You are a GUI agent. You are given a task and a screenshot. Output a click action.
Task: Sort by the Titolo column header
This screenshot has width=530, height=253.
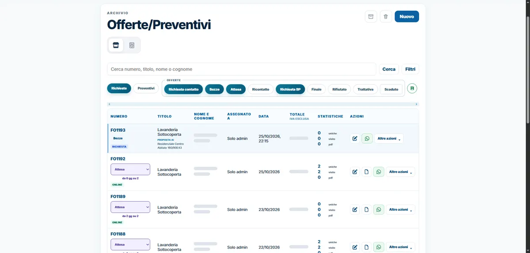pyautogui.click(x=165, y=116)
